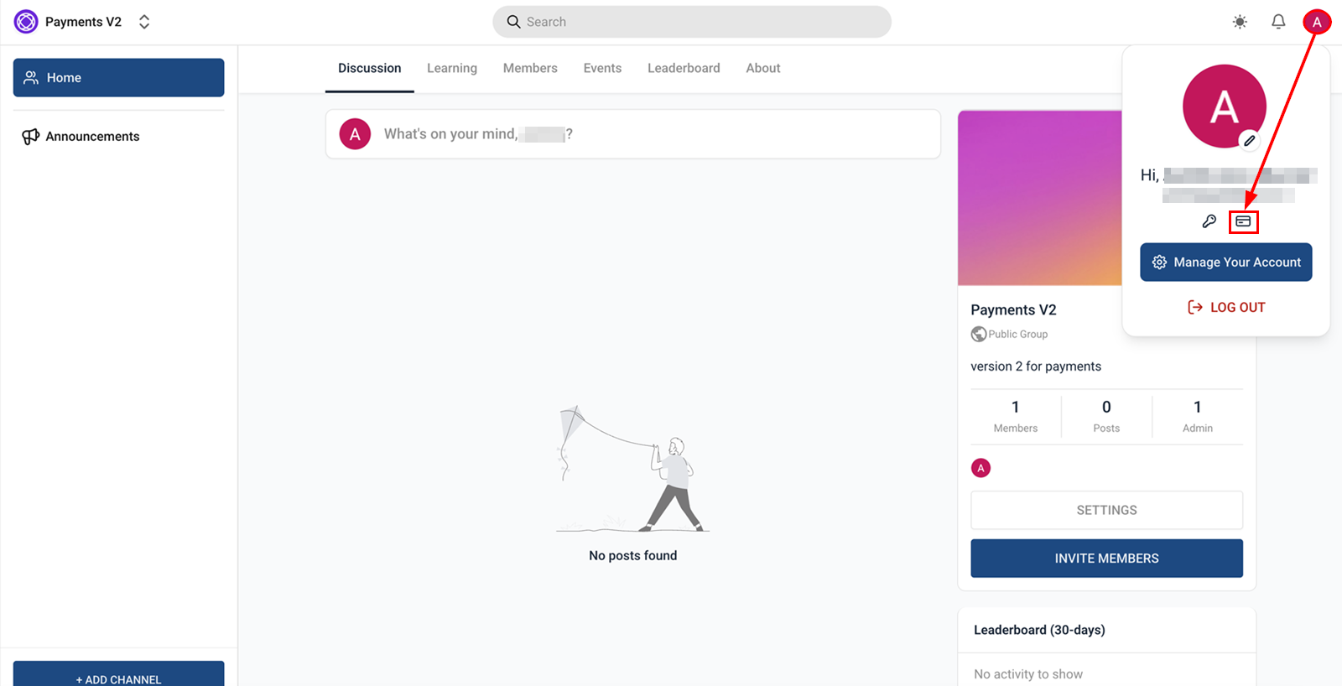Go to the Leaderboard tab
Screen dimensions: 1342x686
pos(683,68)
